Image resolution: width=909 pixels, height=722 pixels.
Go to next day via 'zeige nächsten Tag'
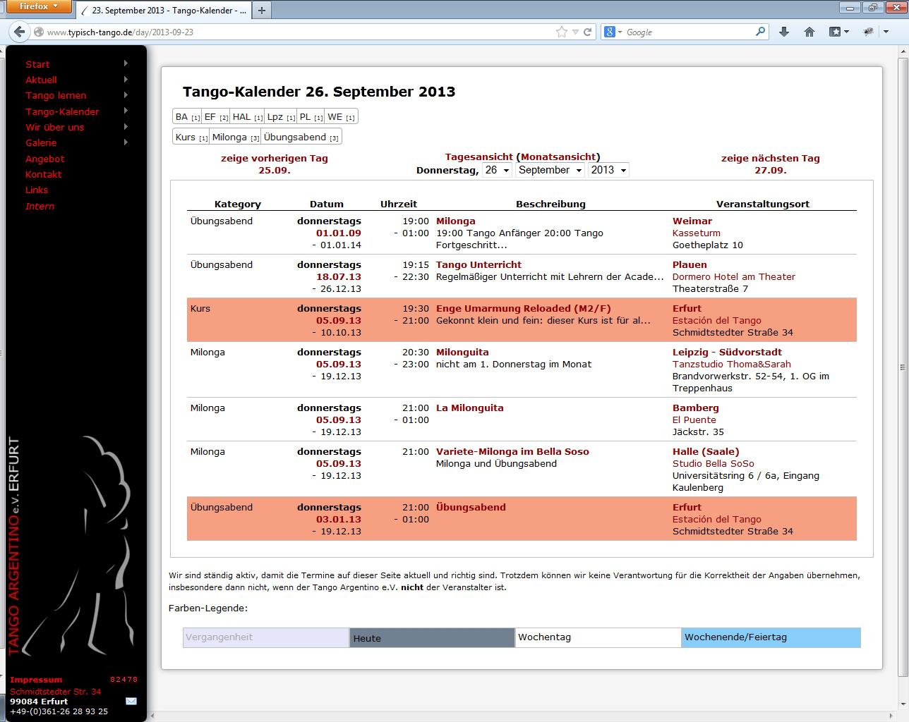pyautogui.click(x=770, y=159)
